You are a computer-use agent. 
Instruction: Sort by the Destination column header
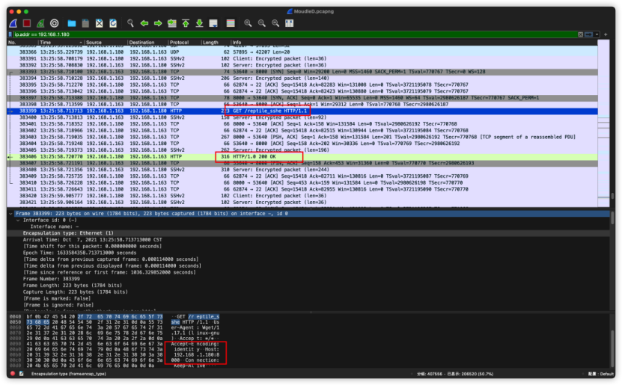[x=147, y=43]
